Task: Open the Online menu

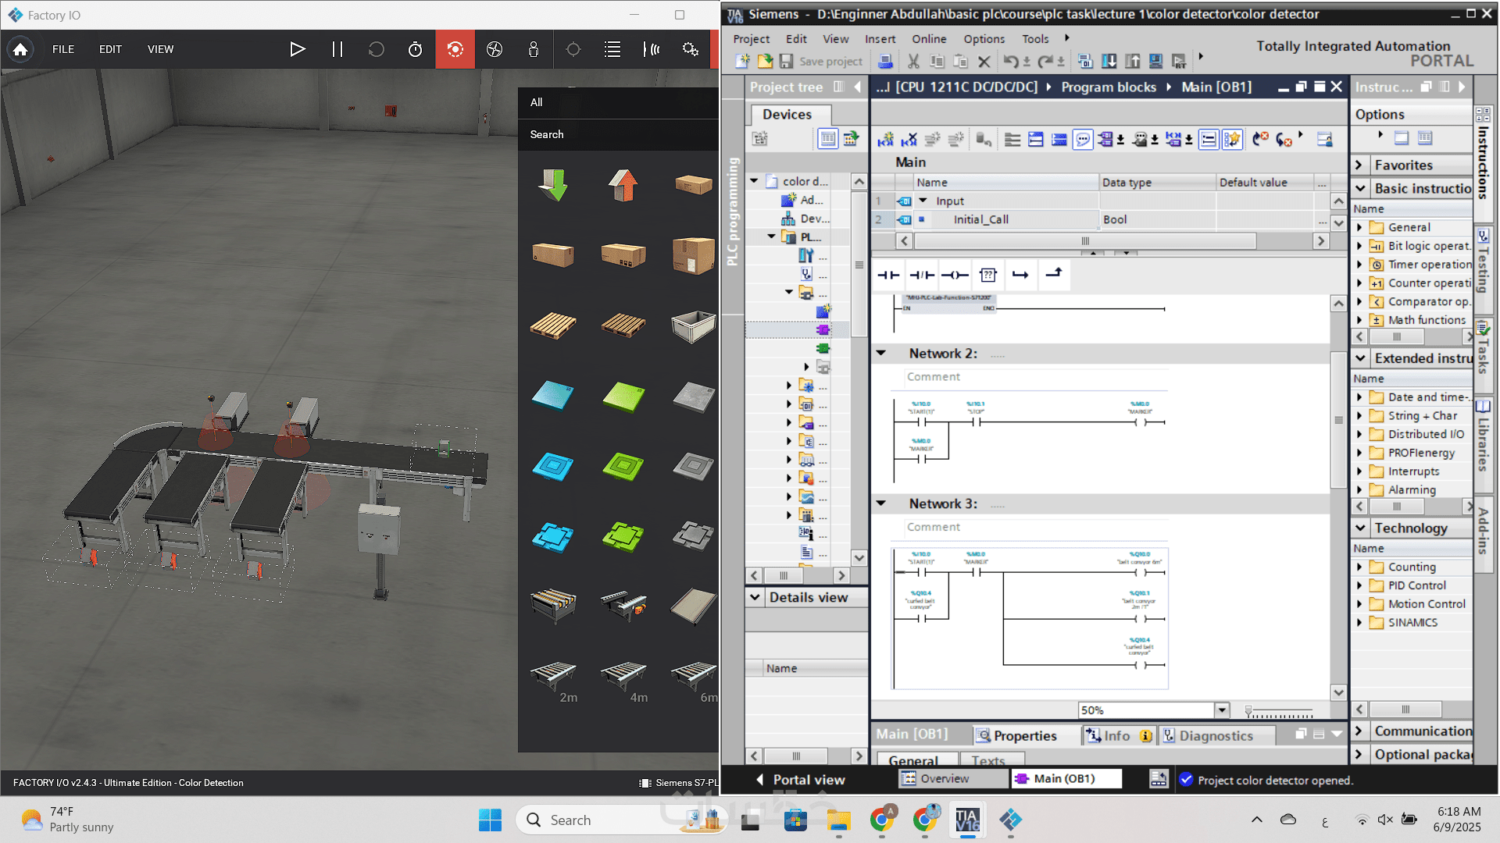Action: [x=928, y=38]
